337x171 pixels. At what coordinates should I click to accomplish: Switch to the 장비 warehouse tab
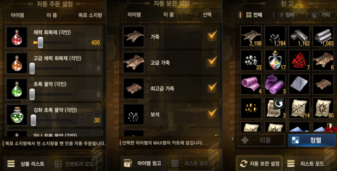coord(286,15)
